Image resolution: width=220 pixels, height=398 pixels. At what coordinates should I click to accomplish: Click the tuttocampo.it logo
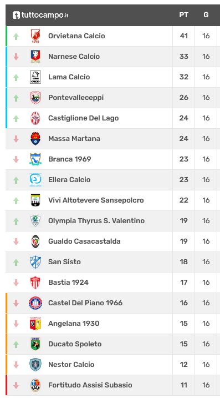click(40, 15)
